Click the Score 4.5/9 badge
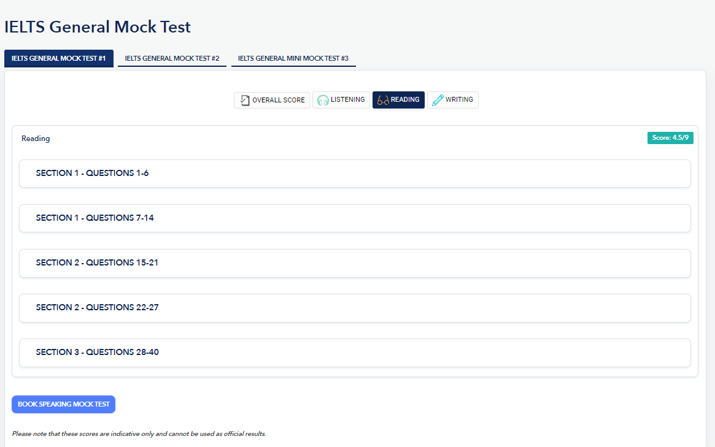Viewport: 715px width, 447px height. (670, 138)
